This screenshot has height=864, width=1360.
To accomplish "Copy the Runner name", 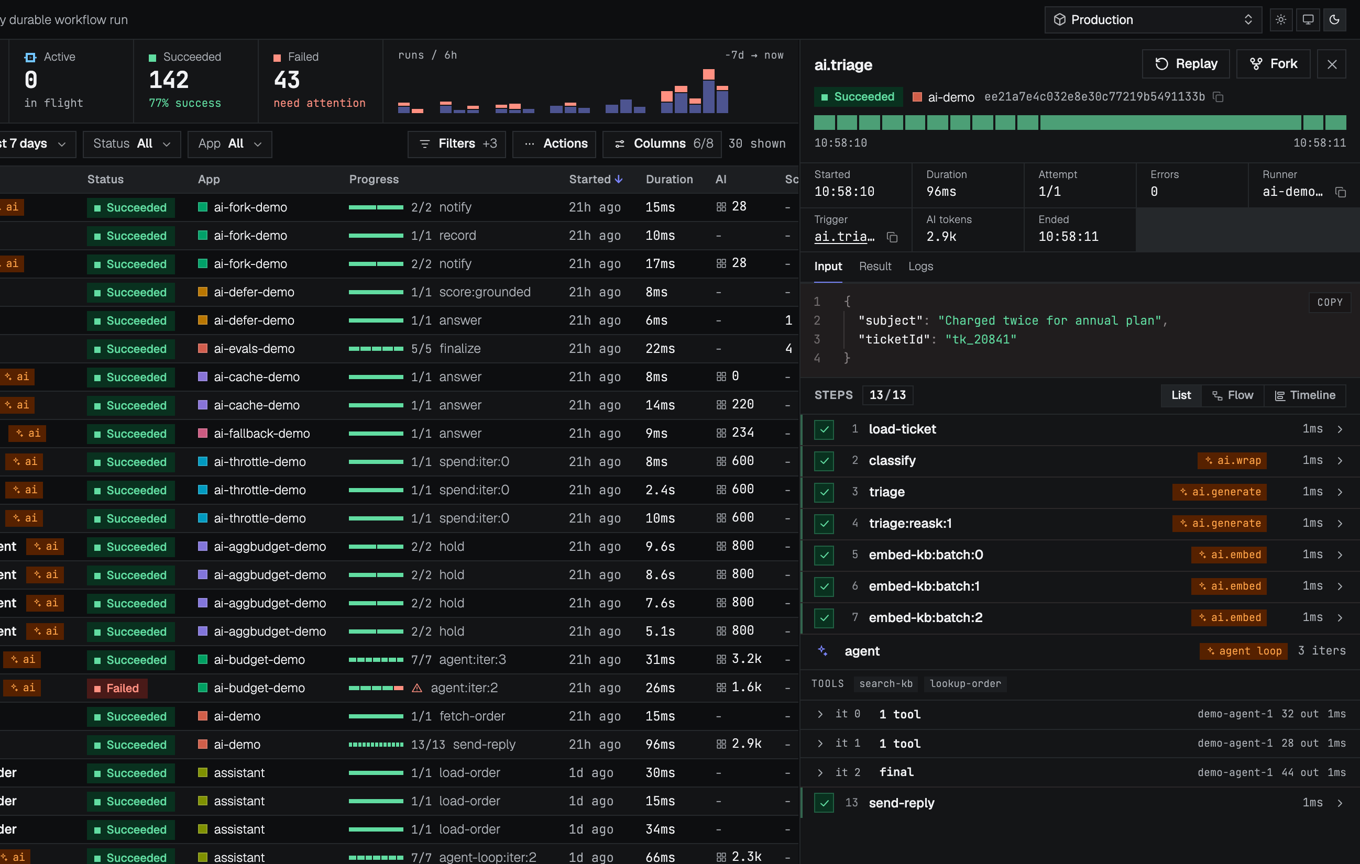I will [1340, 192].
